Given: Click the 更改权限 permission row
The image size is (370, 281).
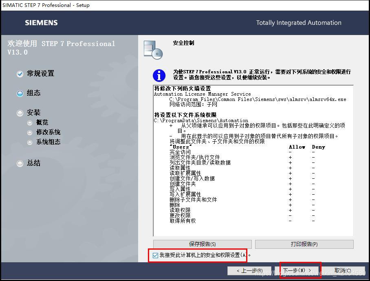Looking at the screenshot, I should [x=242, y=215].
